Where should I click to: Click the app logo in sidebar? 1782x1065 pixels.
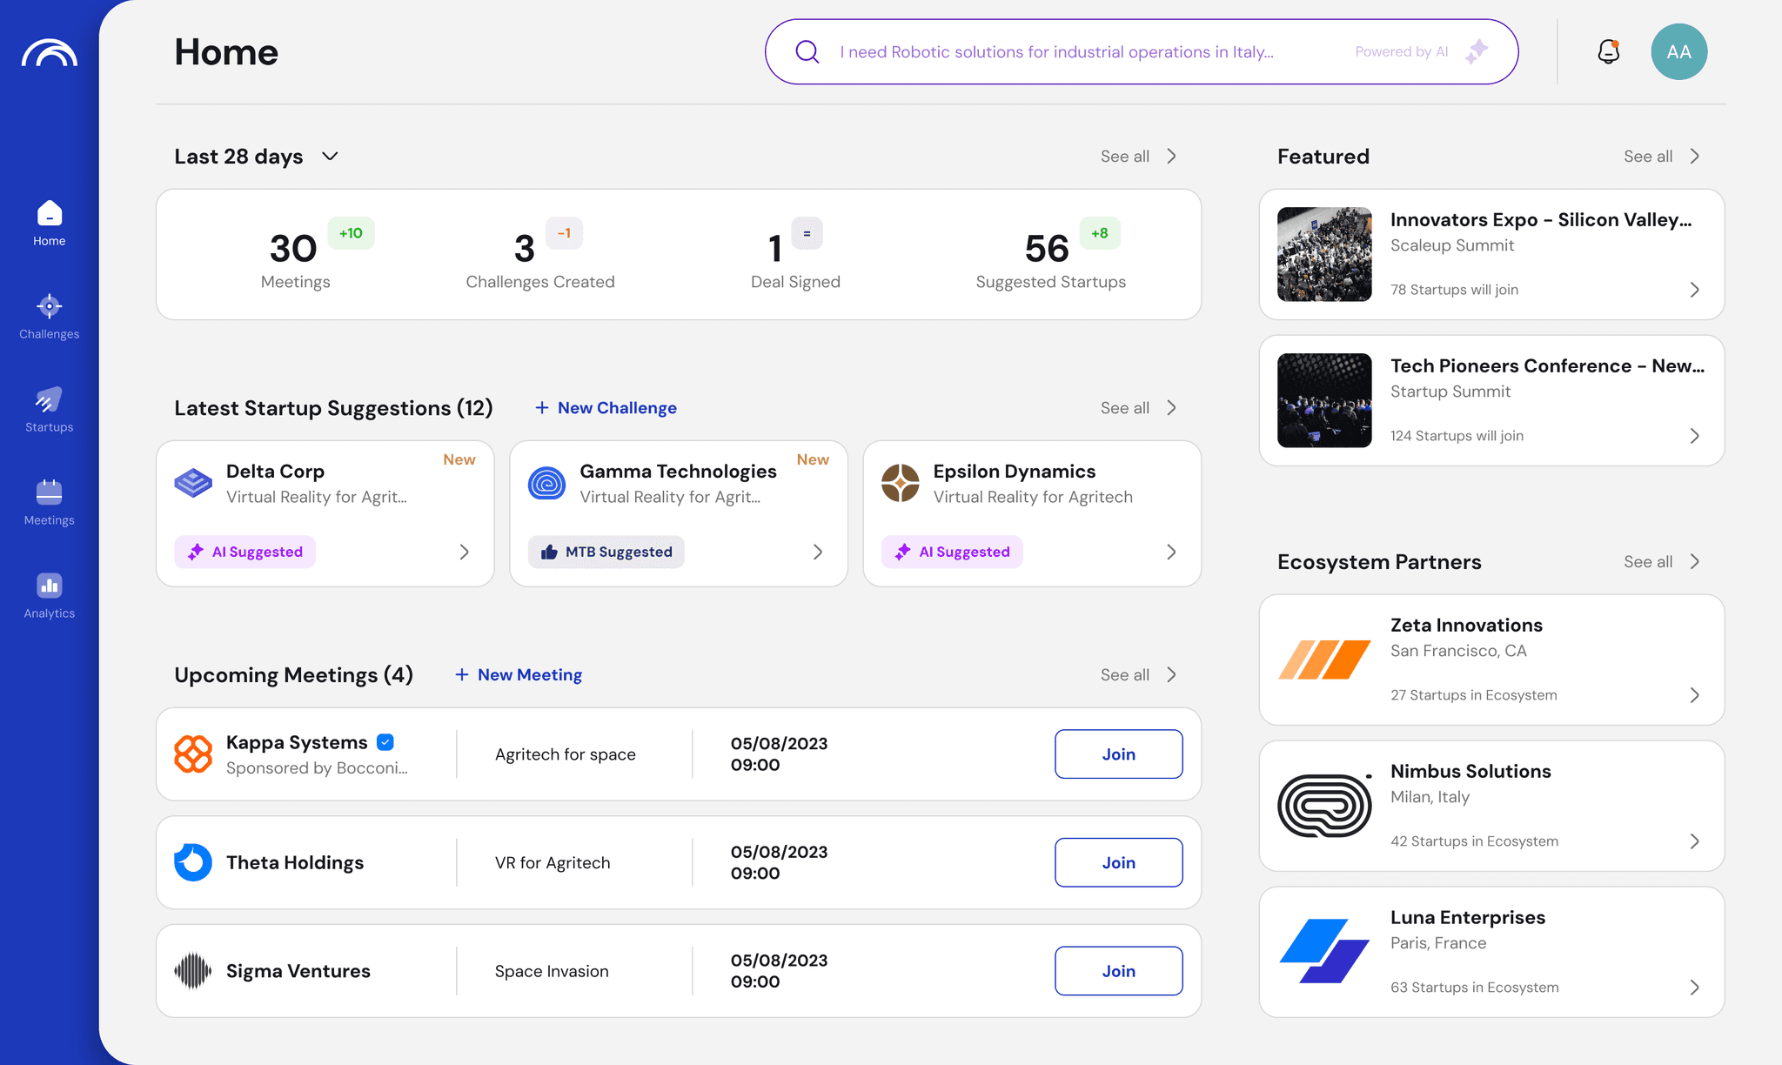[50, 53]
